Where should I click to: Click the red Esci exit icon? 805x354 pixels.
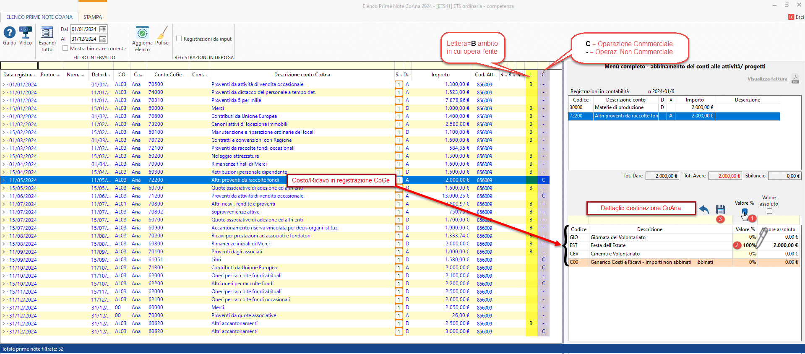[x=791, y=17]
